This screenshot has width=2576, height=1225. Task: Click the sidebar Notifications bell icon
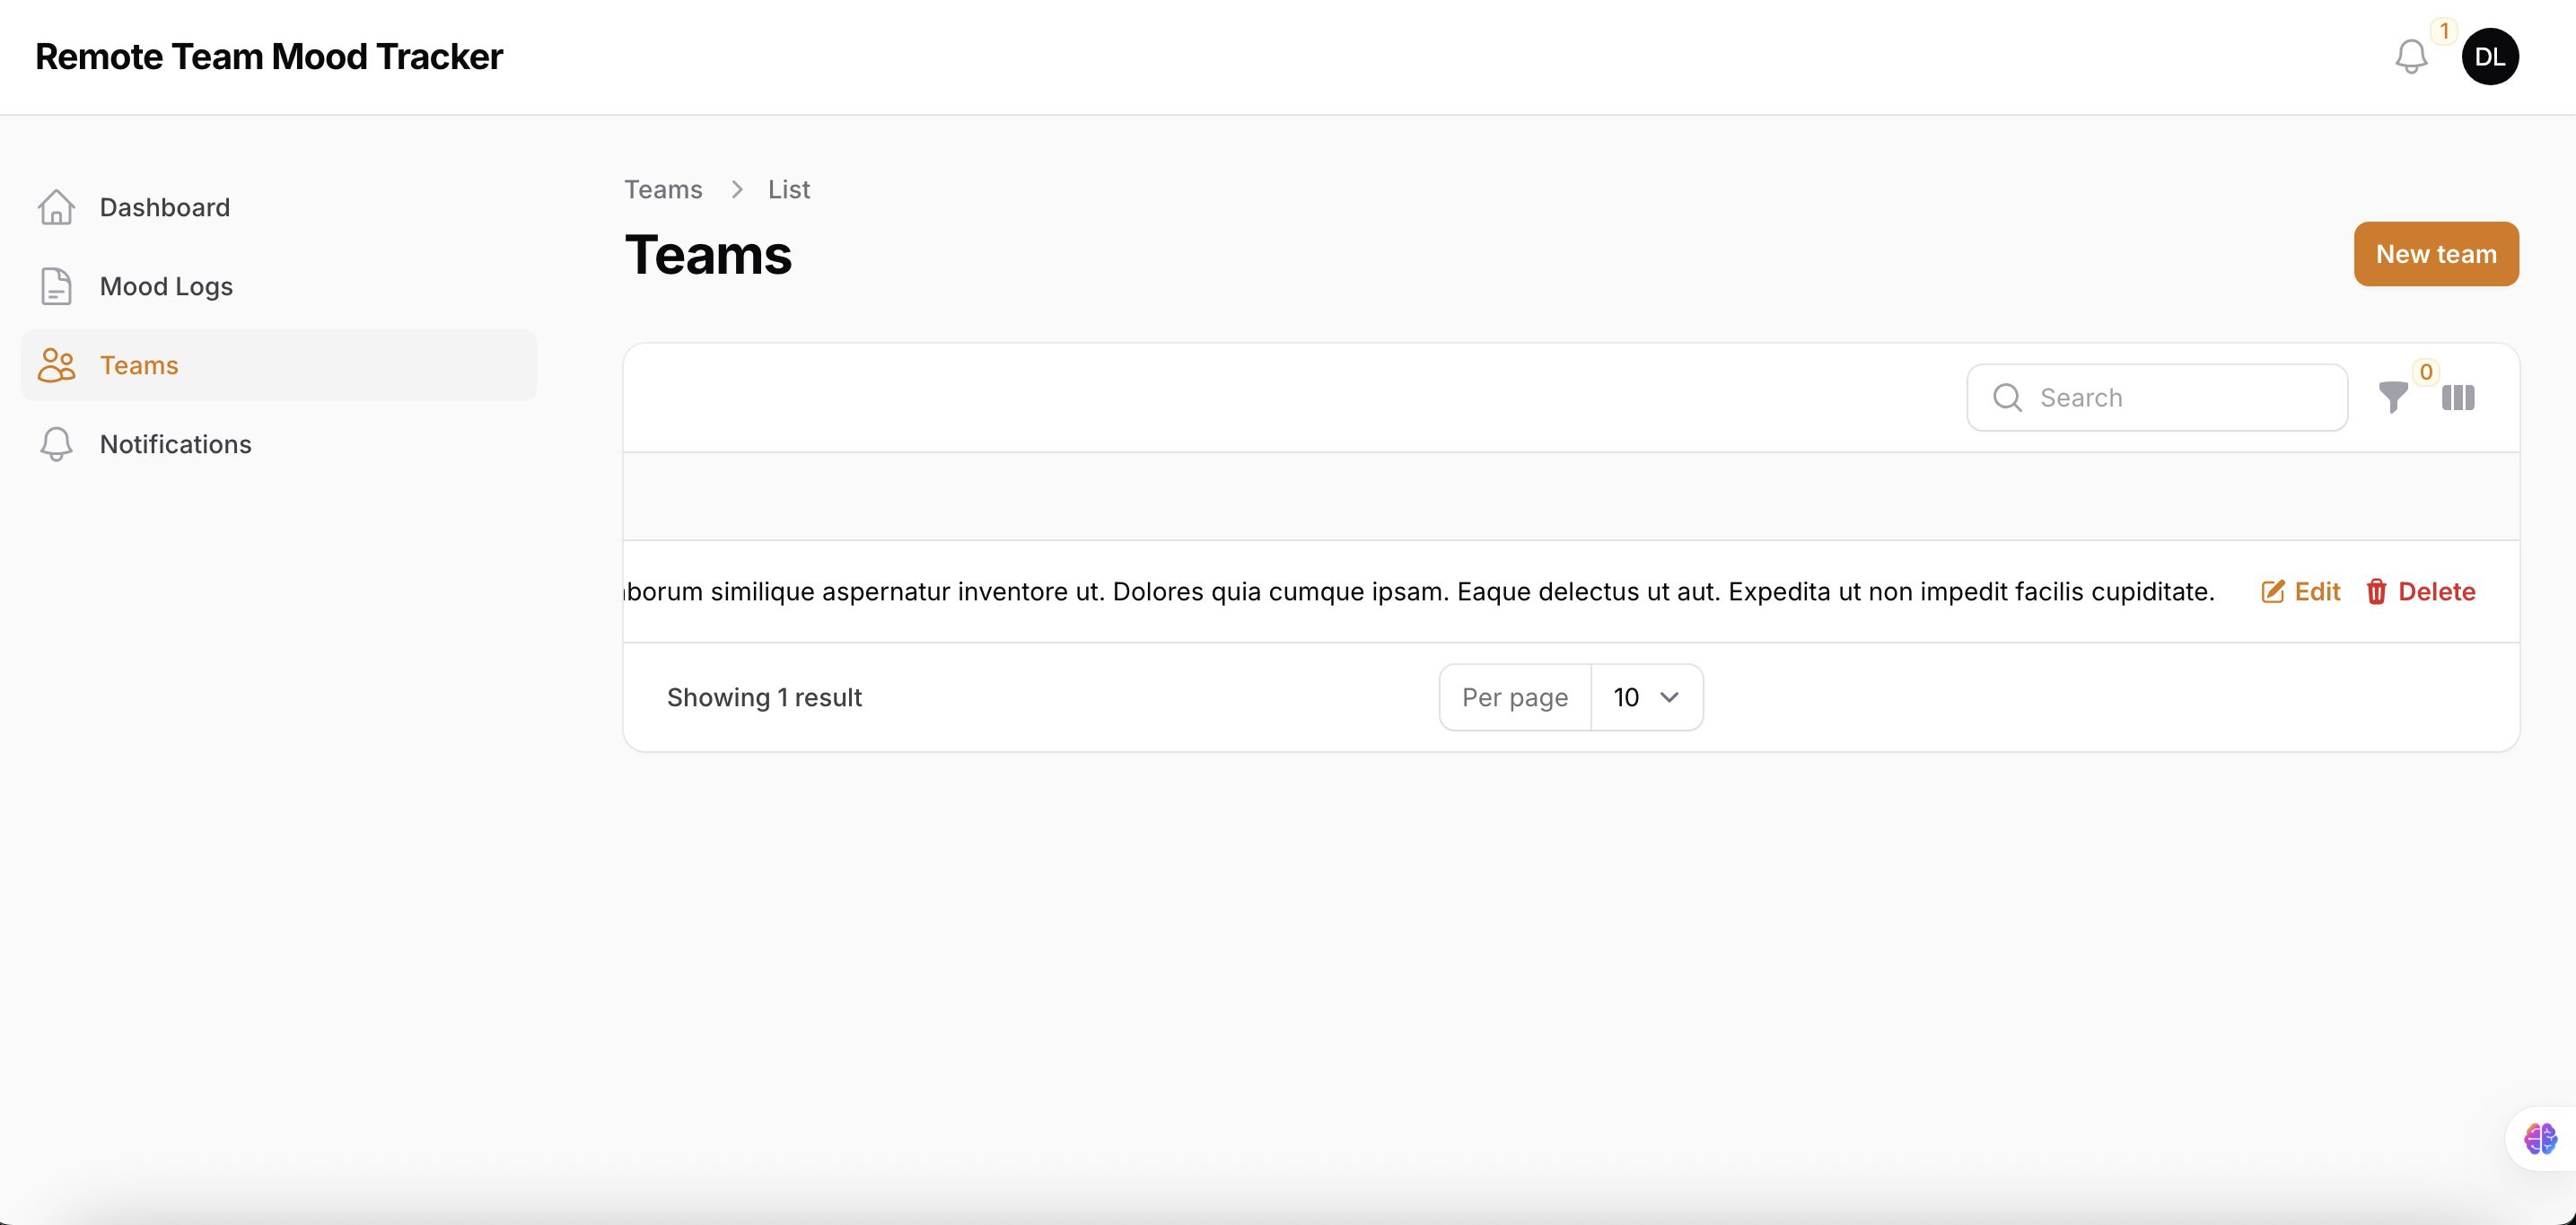coord(56,444)
